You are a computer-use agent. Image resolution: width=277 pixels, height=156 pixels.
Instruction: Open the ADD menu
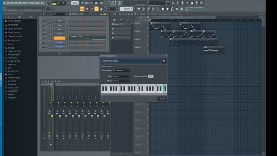coord(13,3)
